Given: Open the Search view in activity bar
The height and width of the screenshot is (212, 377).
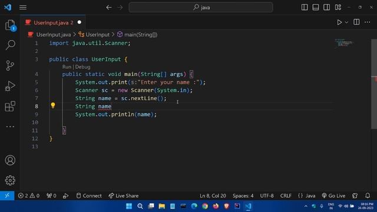Looking at the screenshot, I should 10,45.
